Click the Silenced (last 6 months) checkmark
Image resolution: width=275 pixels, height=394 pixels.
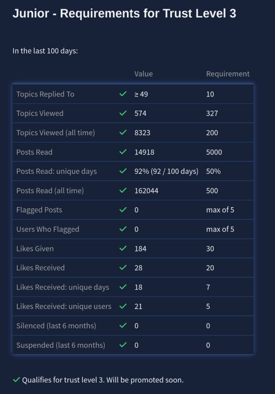123,325
